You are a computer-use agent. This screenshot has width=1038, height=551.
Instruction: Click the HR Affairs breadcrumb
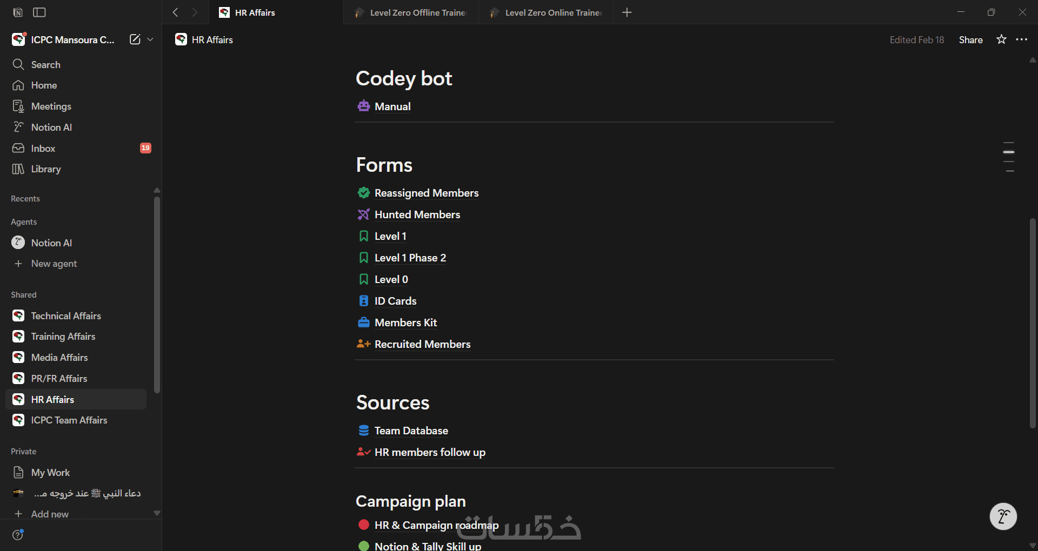click(x=204, y=40)
